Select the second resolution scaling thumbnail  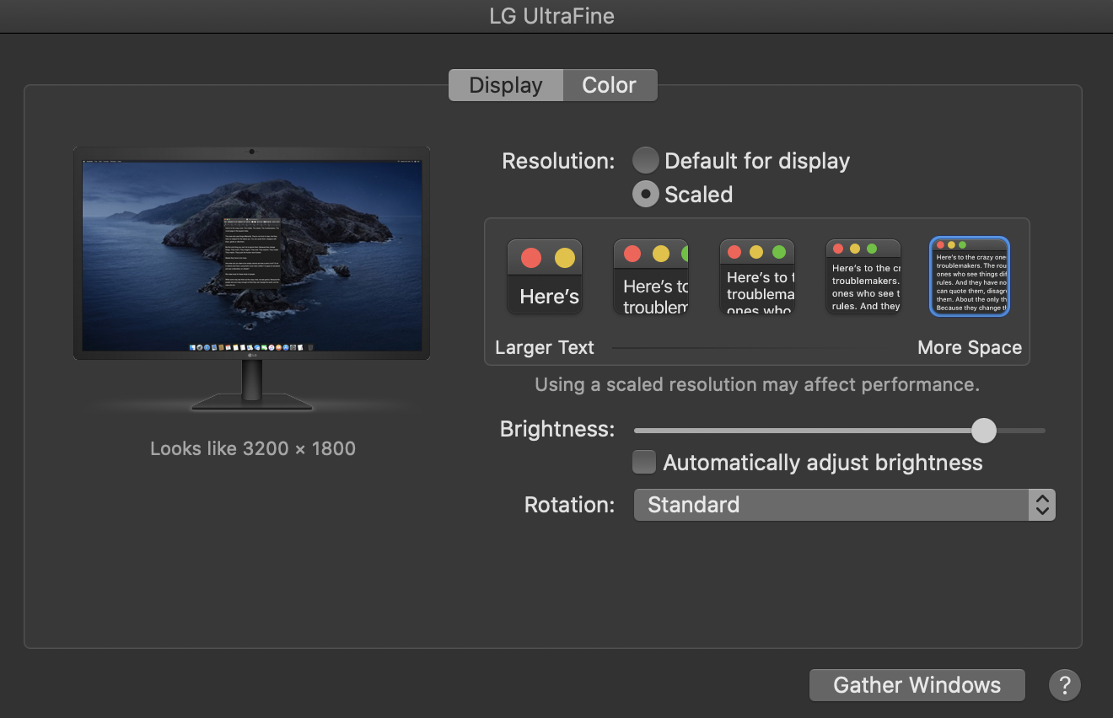pyautogui.click(x=650, y=276)
